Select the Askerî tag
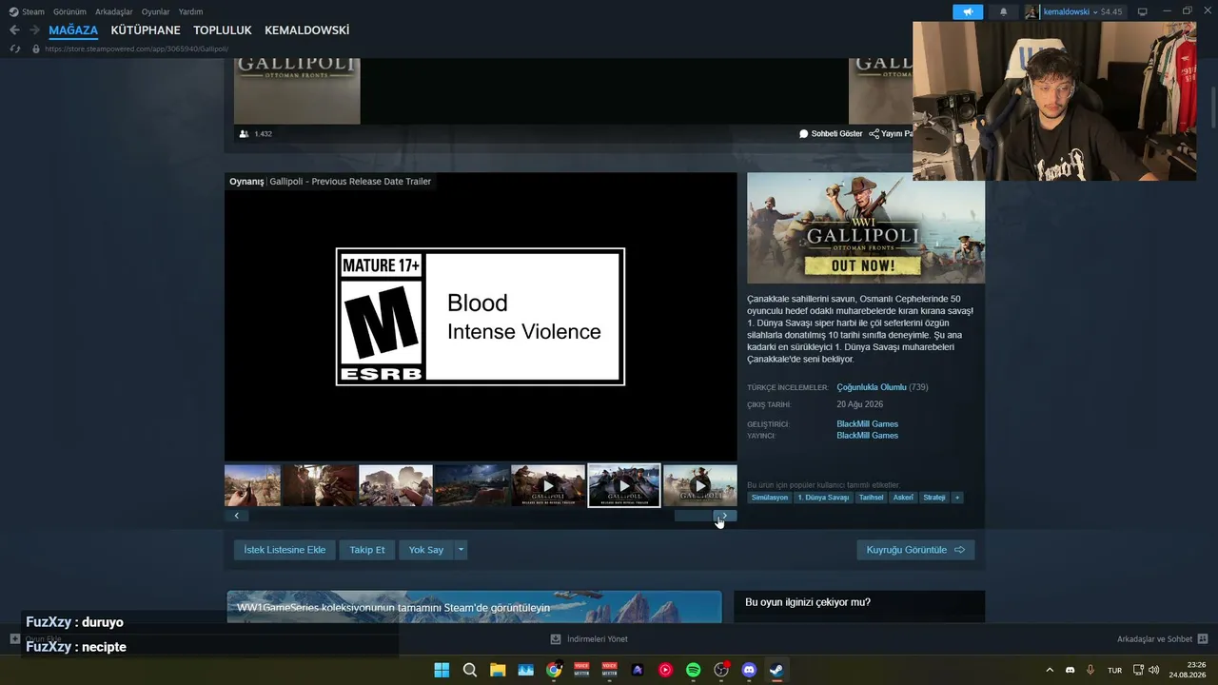1218x685 pixels. [903, 498]
